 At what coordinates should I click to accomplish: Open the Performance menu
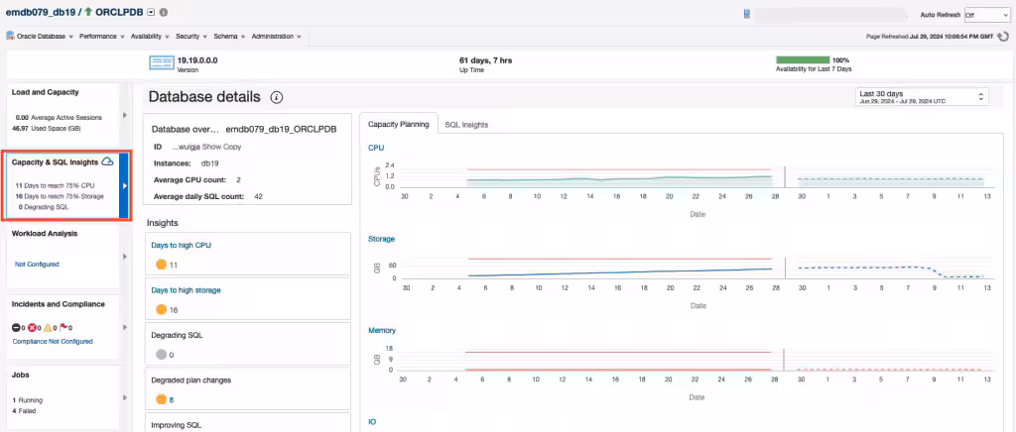tap(102, 37)
